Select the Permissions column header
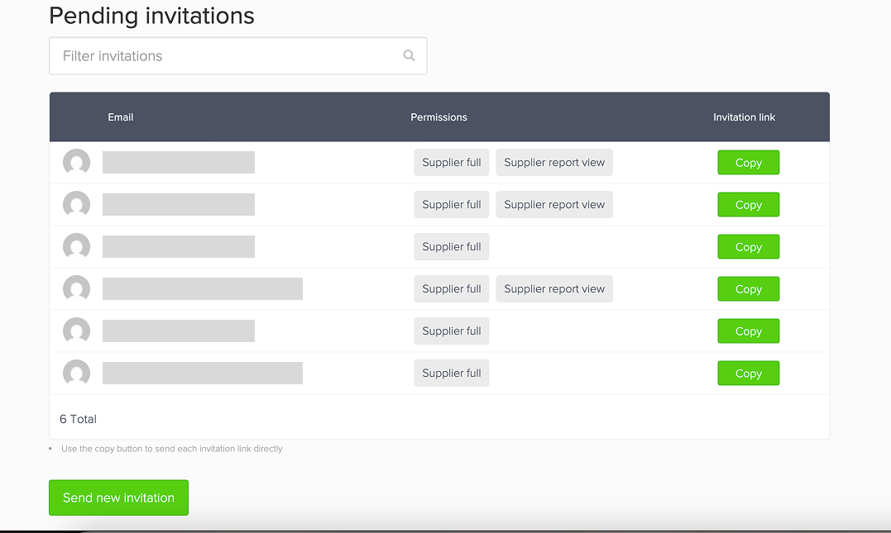Screen dimensions: 891x533 [x=438, y=117]
